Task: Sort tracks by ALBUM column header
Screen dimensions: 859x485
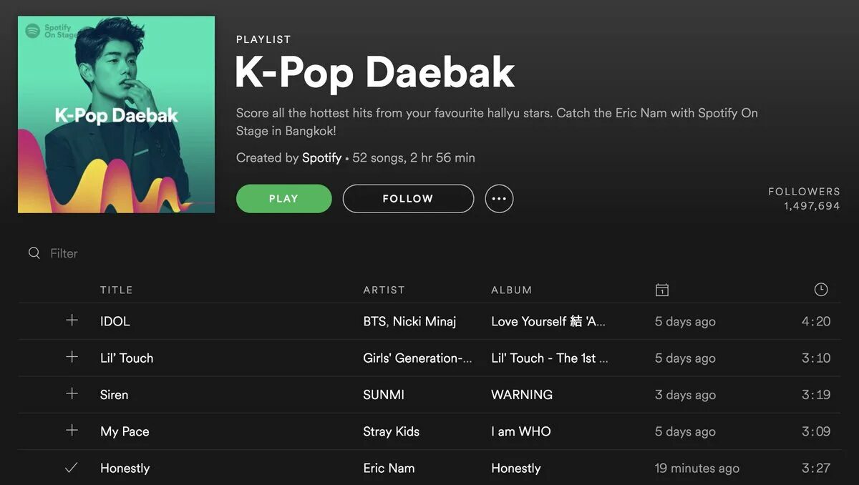Action: (x=512, y=290)
